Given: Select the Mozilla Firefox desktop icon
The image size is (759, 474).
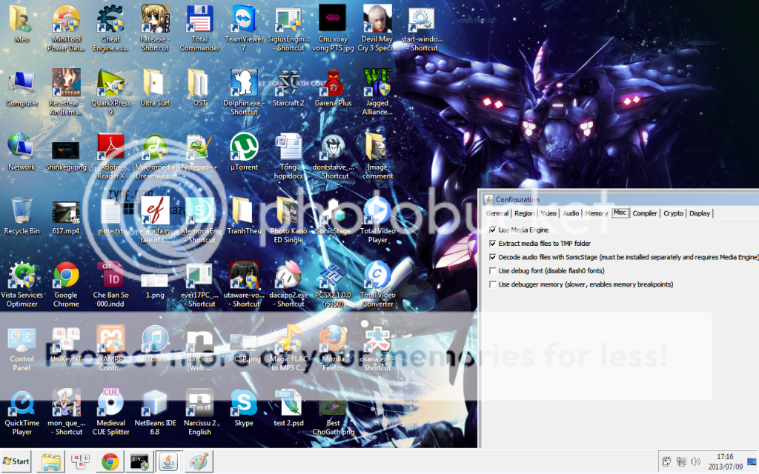Looking at the screenshot, I should point(334,339).
